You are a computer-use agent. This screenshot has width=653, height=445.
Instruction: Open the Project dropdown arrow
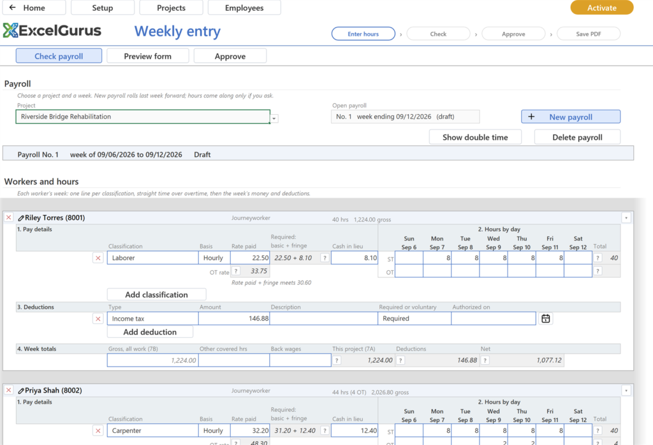click(x=274, y=119)
